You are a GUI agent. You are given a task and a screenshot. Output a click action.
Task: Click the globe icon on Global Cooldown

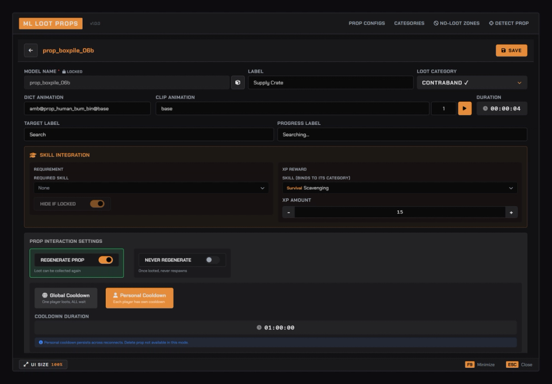tap(45, 295)
